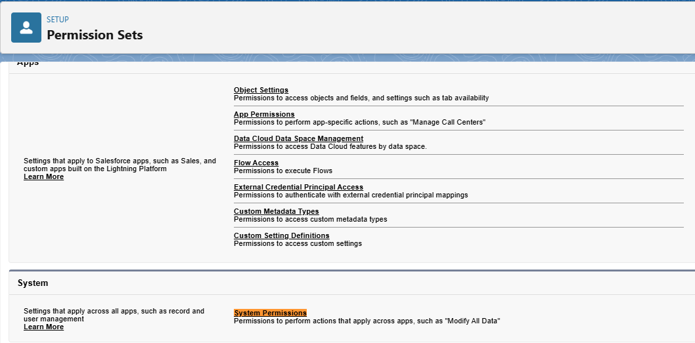
Task: Open Custom Metadata Types link
Action: [277, 212]
